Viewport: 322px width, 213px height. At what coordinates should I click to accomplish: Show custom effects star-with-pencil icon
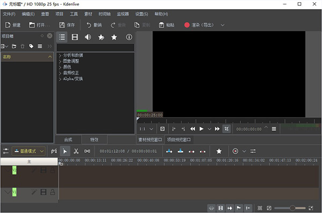coord(101,37)
